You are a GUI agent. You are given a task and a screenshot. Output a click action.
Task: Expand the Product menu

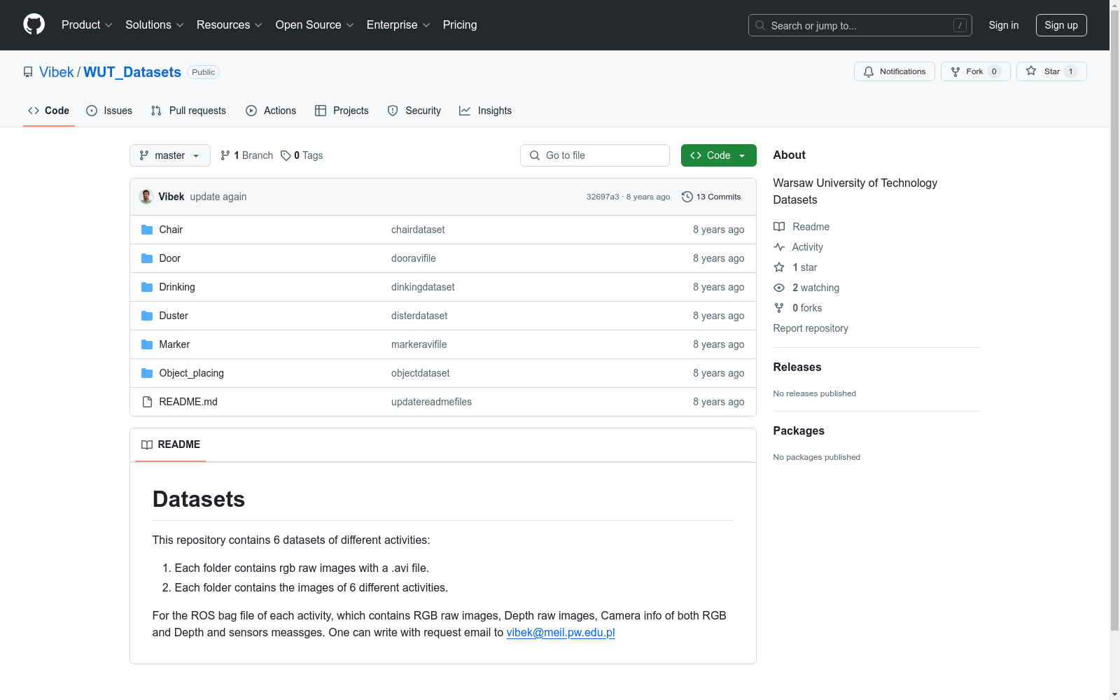pos(87,24)
